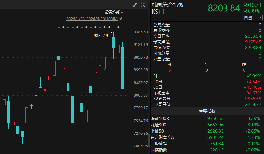Click the 20日 return +4.54%

pos(254,82)
